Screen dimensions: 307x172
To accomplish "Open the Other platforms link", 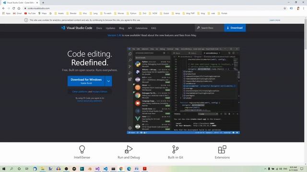I will click(x=80, y=92).
